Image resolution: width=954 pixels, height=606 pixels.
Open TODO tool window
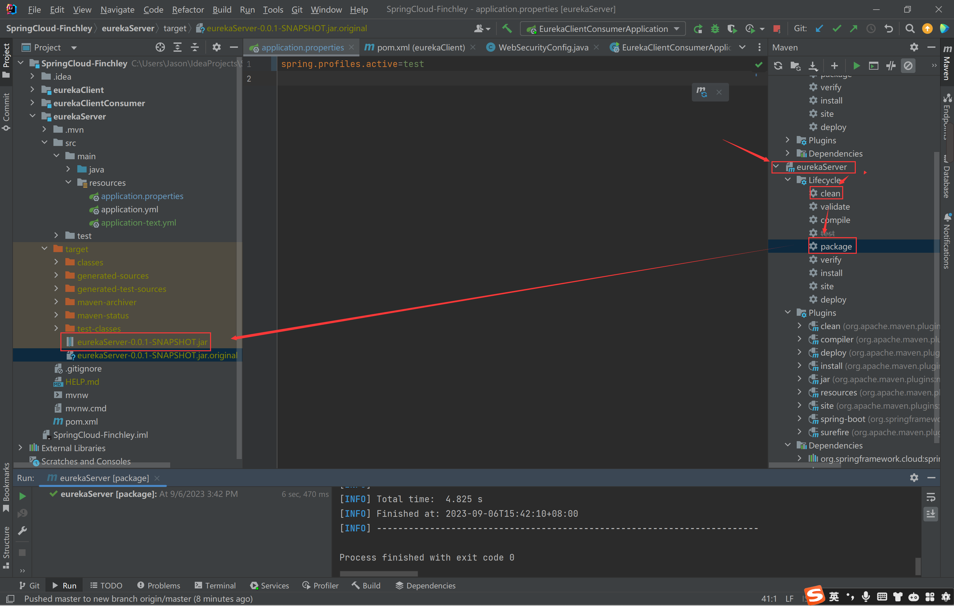pos(106,585)
